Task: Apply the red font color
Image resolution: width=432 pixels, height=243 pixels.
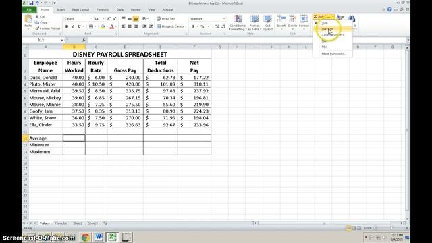Action: click(112, 26)
